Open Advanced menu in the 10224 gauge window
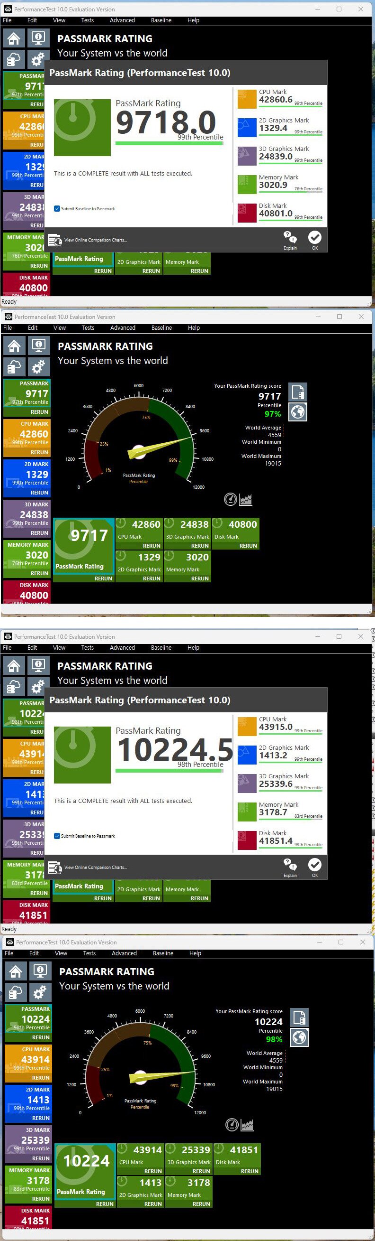 click(x=124, y=953)
